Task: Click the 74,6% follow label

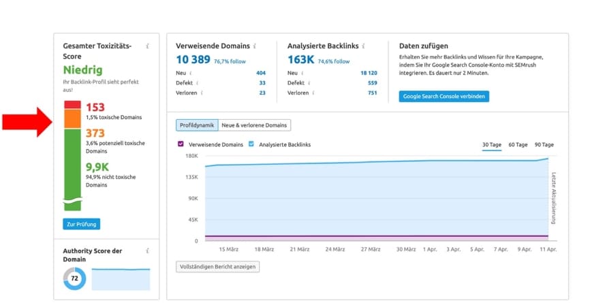Action: pyautogui.click(x=334, y=61)
